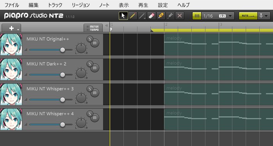The width and height of the screenshot is (273, 146).
Task: Click volume level icon on MIKU NT Whisper++ 4
Action: (x=26, y=125)
